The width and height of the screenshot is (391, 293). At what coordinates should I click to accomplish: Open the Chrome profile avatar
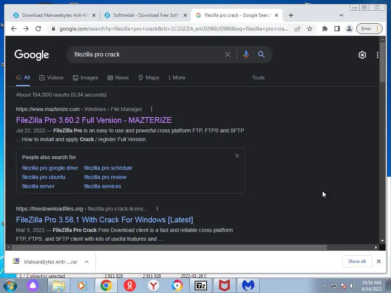[349, 29]
